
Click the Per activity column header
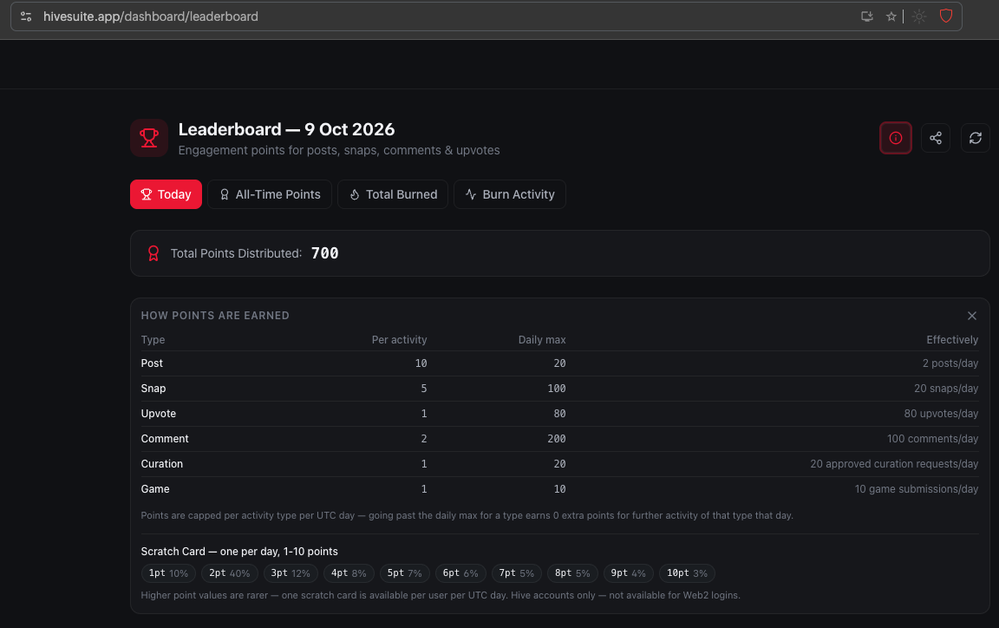coord(399,340)
